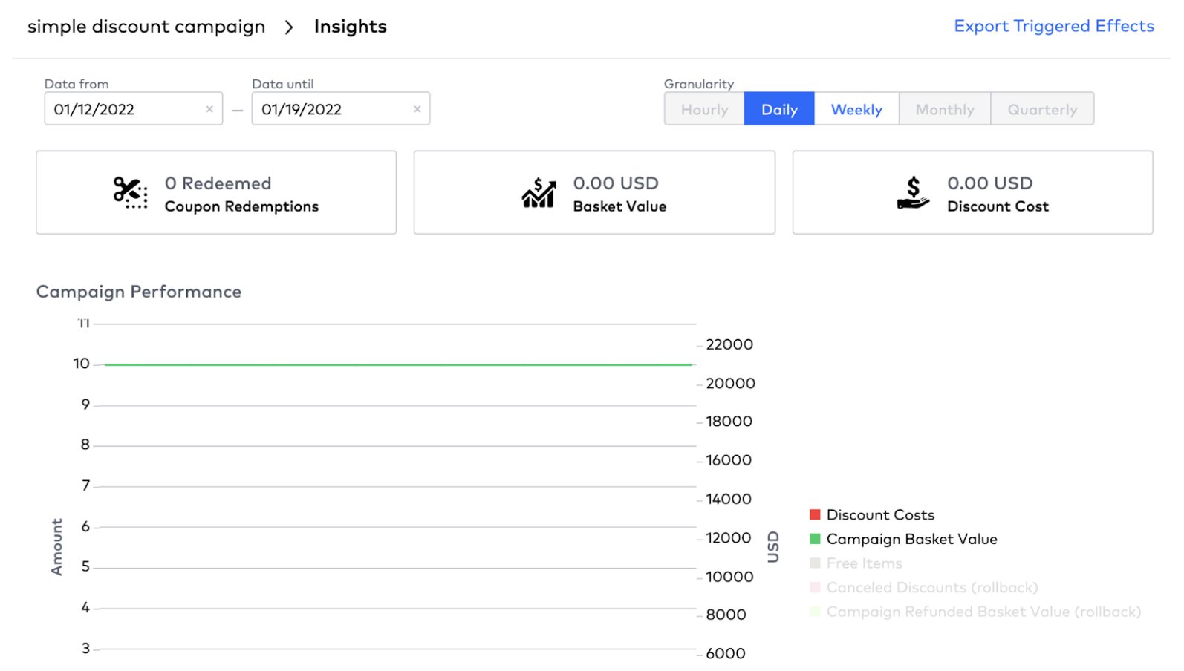Click the Discount Cost hand-dollar icon
The height and width of the screenshot is (671, 1184).
[913, 193]
